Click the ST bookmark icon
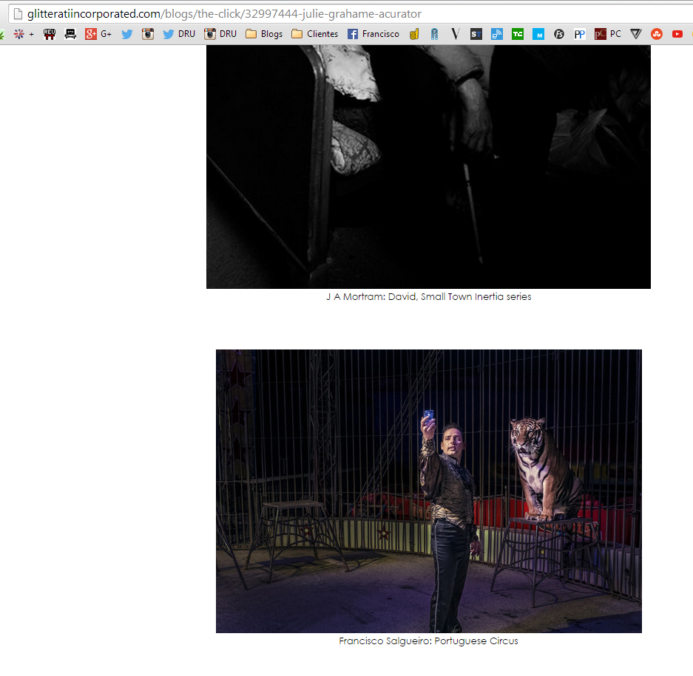The image size is (693, 676). coord(476,34)
